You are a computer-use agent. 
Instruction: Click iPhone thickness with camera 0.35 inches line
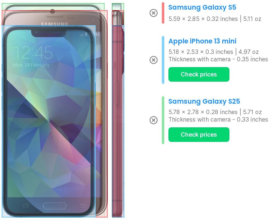[218, 59]
